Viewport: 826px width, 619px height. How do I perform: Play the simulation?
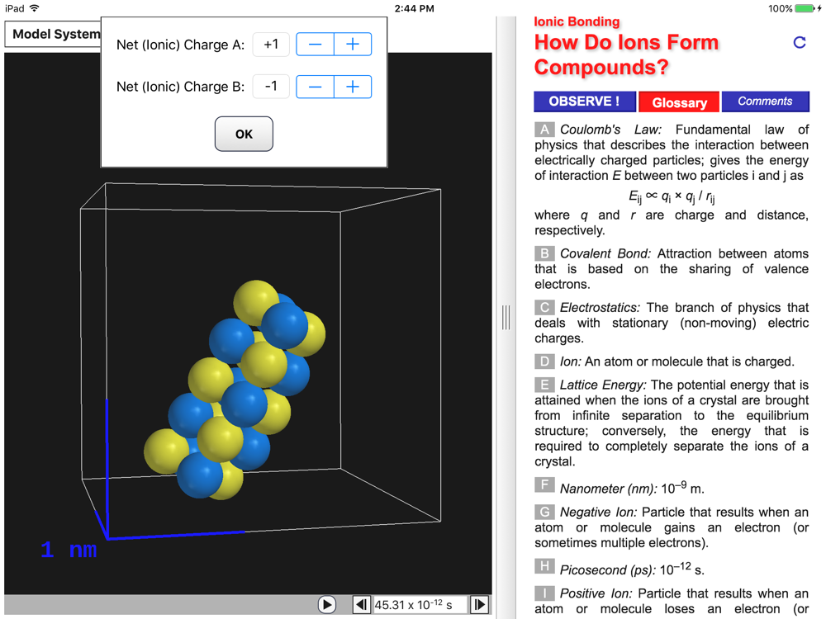(x=326, y=604)
